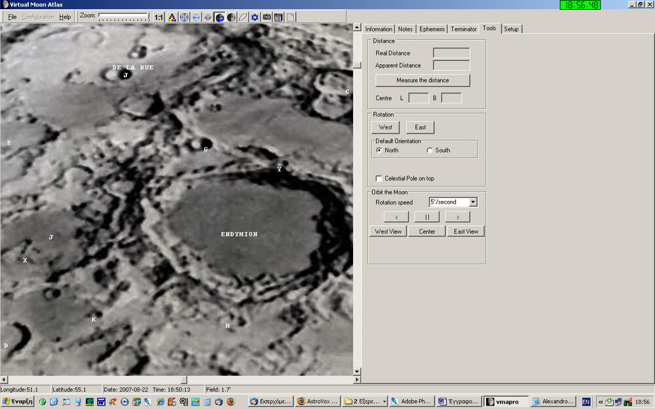Click the camera snapshot icon
The height and width of the screenshot is (409, 655).
(x=267, y=17)
